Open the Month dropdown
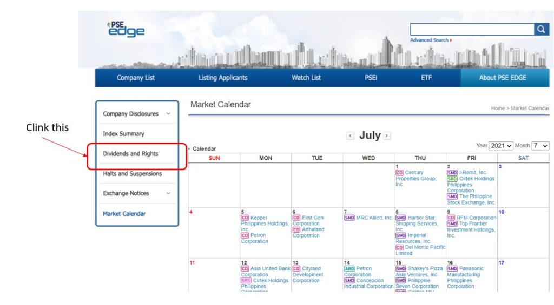Image resolution: width=554 pixels, height=305 pixels. click(540, 146)
